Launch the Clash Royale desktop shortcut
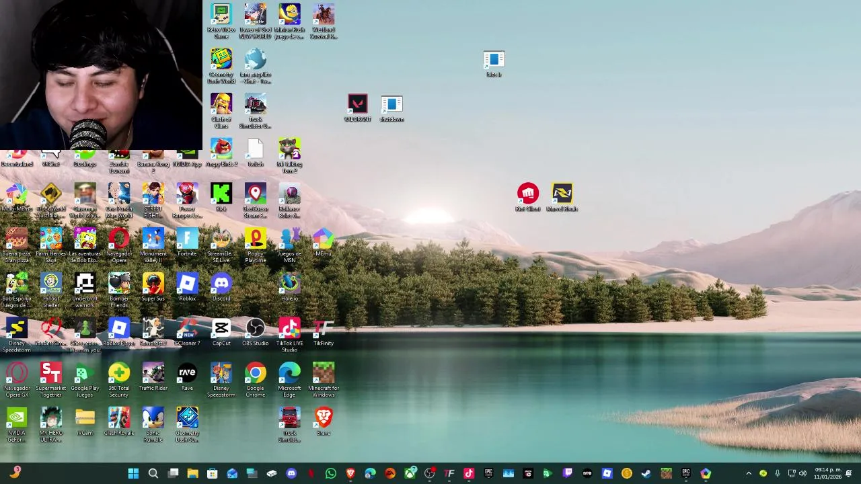 coord(119,421)
